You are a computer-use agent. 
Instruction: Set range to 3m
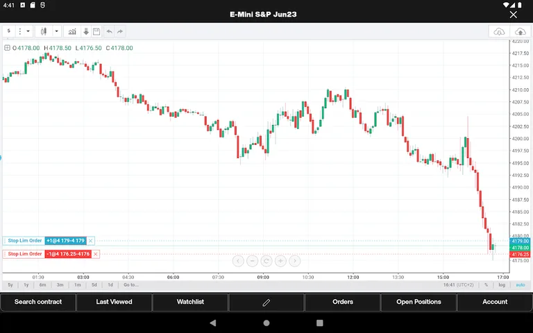click(60, 284)
